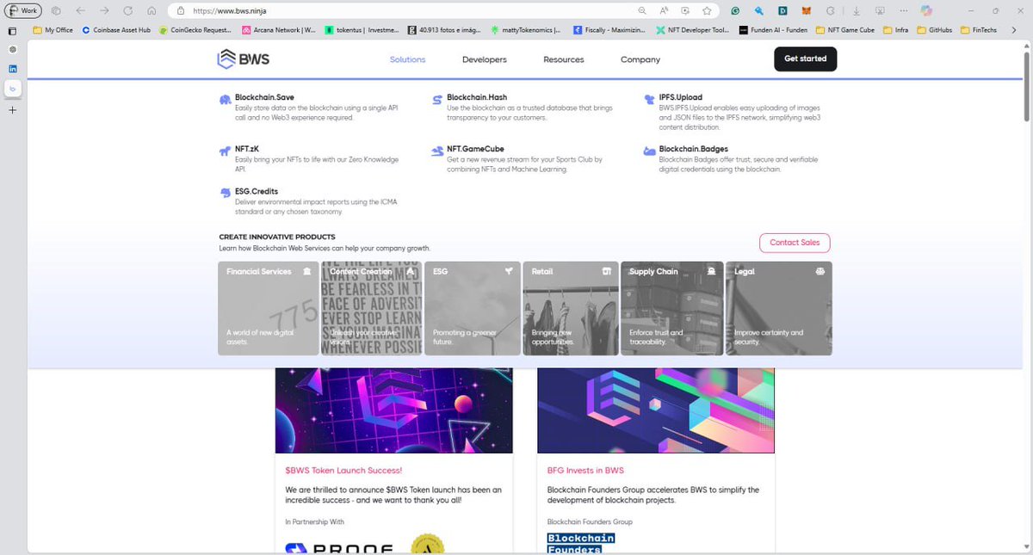
Task: Open the Blockchain.Save solution link
Action: (264, 97)
